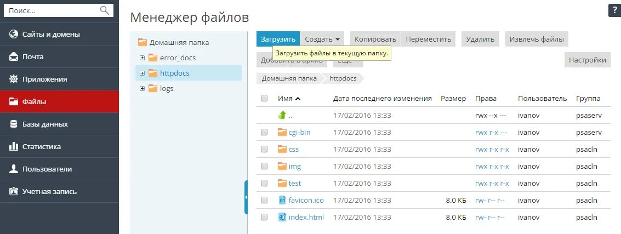The width and height of the screenshot is (621, 234).
Task: Click the Загрузить upload button
Action: pos(278,39)
